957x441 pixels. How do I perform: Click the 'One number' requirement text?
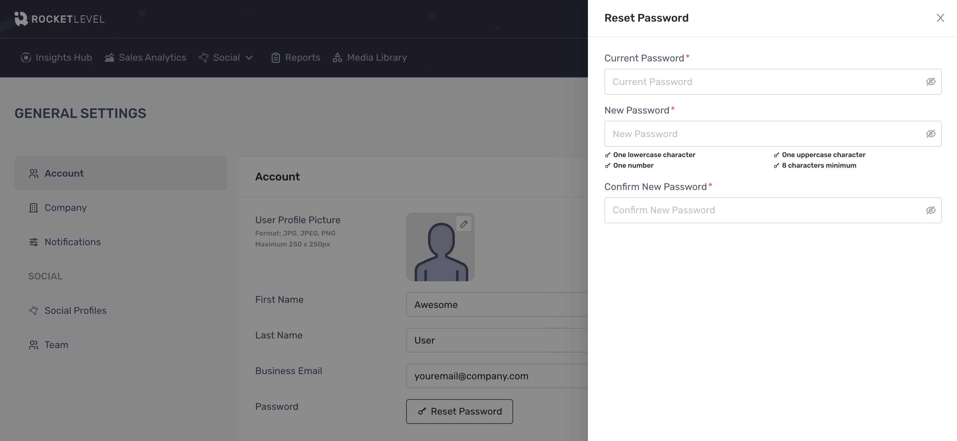(x=633, y=166)
